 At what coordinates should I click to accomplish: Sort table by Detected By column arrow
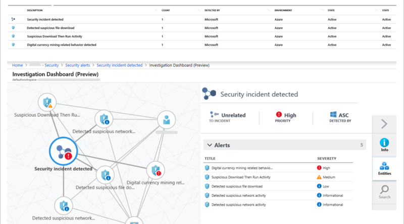click(269, 10)
